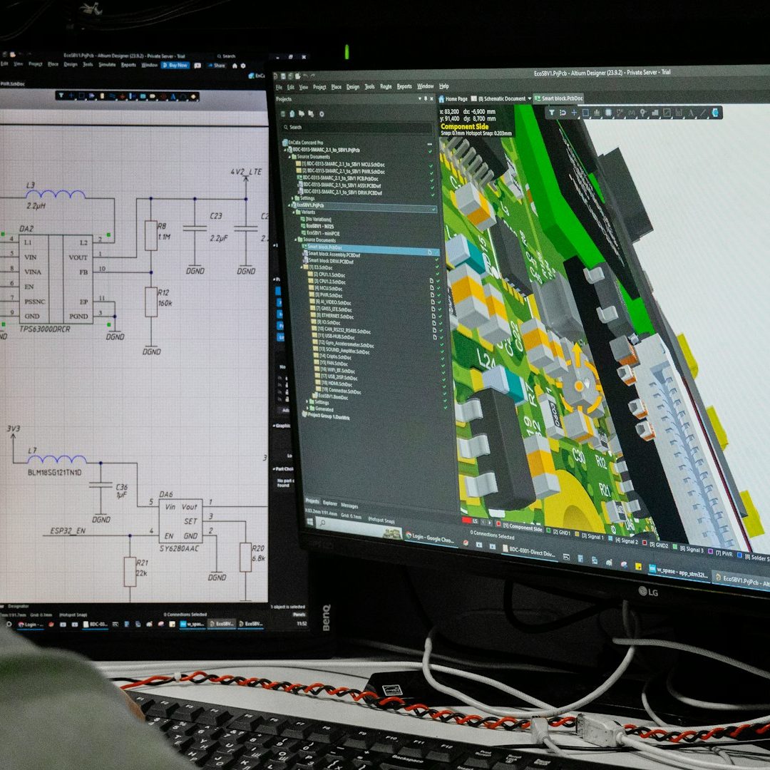Open the Route menu

[386, 86]
